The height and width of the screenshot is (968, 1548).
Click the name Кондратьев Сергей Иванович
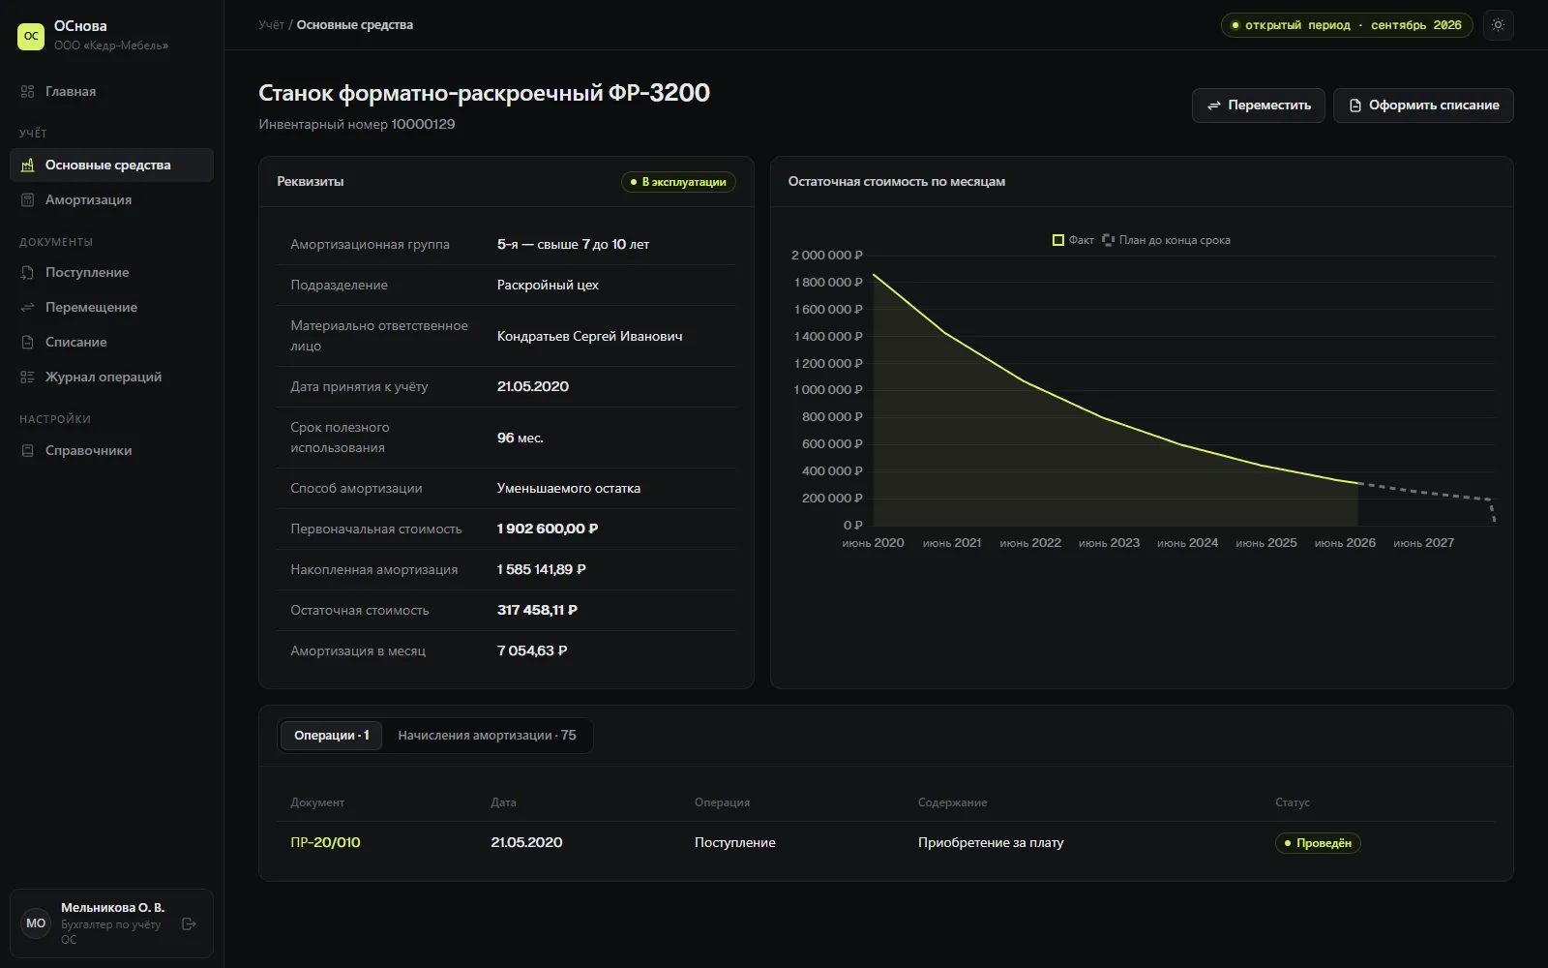coord(589,336)
